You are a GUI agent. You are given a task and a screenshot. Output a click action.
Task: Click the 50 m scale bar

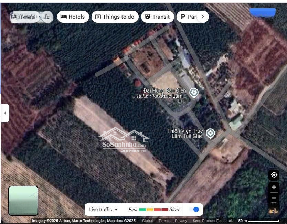[258, 221]
